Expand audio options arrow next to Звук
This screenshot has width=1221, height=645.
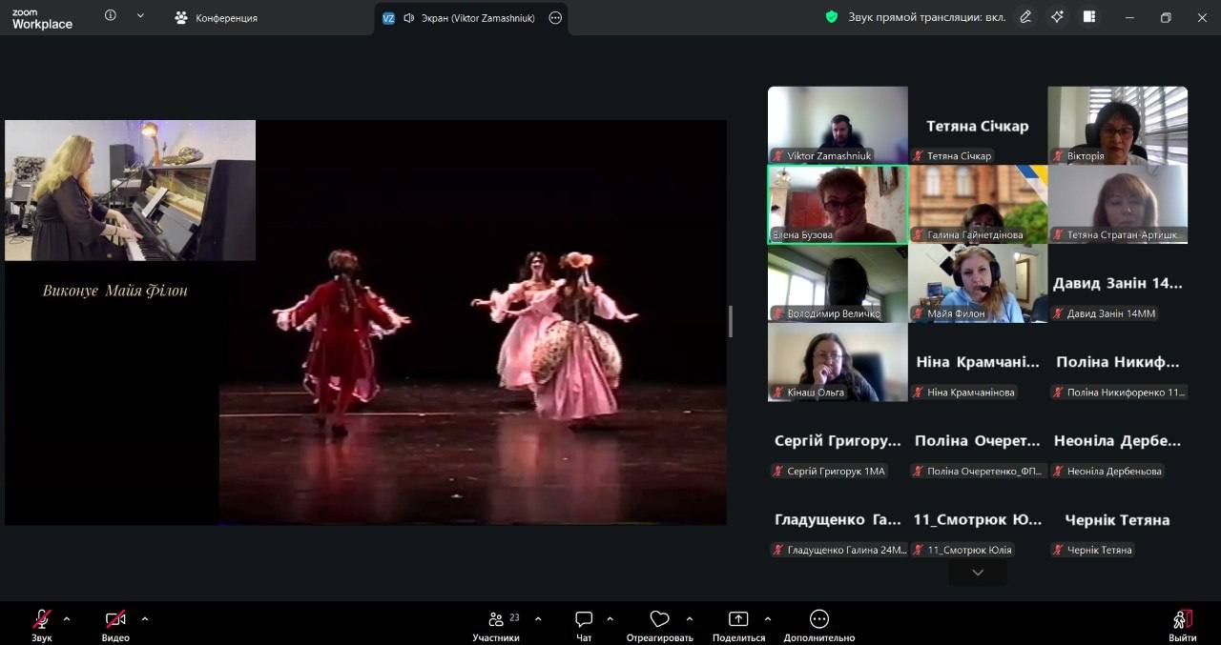(67, 618)
